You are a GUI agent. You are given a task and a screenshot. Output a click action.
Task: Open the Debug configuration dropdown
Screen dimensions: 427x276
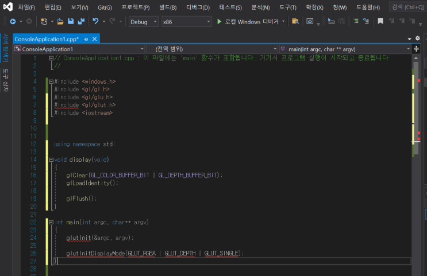(x=144, y=22)
